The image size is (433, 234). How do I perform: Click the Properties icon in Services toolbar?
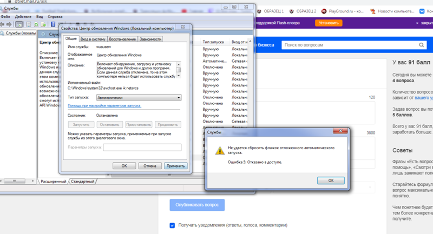[x=29, y=24]
